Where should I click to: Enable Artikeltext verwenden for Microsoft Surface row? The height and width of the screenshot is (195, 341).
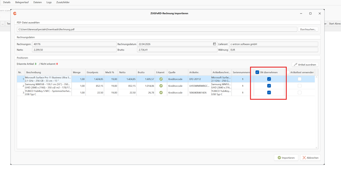pos(300,79)
